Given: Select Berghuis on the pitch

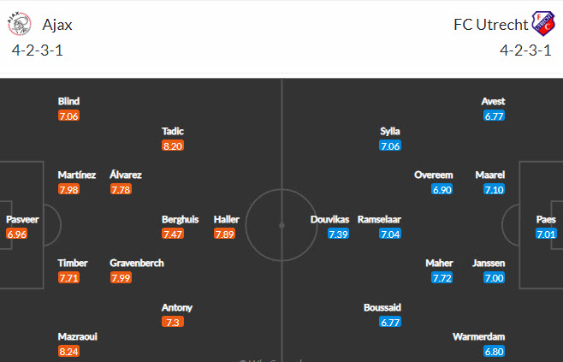Looking at the screenshot, I should [x=181, y=219].
